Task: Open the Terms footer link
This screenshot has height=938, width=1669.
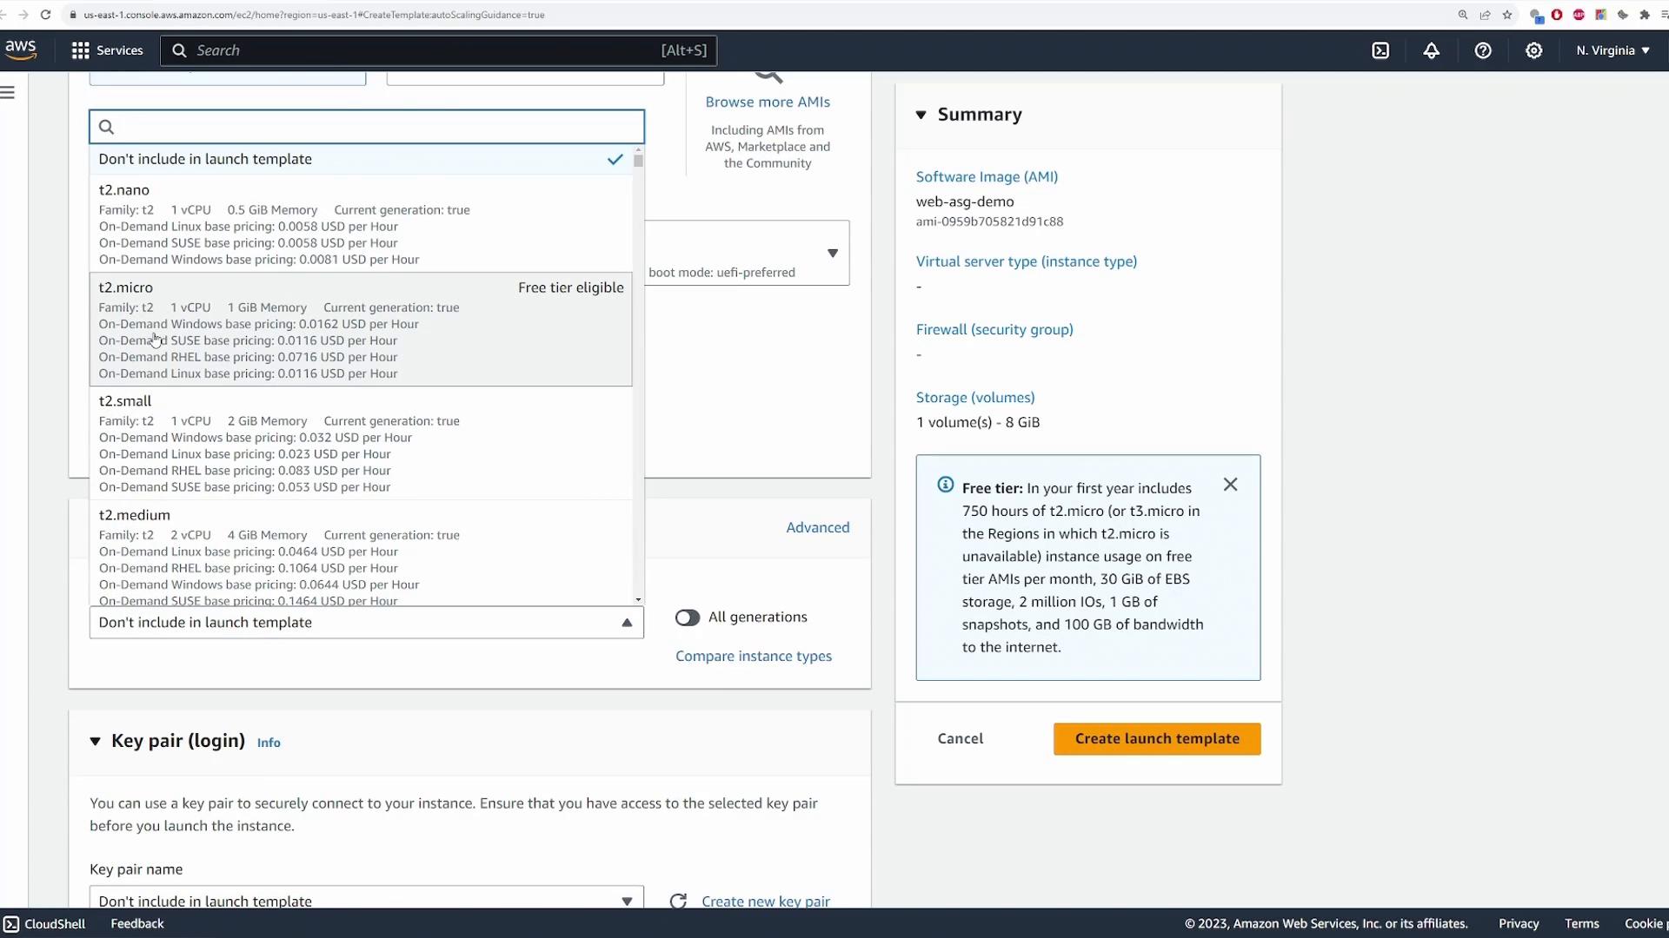Action: point(1582,923)
